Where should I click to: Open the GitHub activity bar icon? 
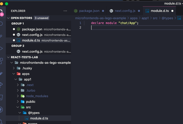(x=1, y=110)
